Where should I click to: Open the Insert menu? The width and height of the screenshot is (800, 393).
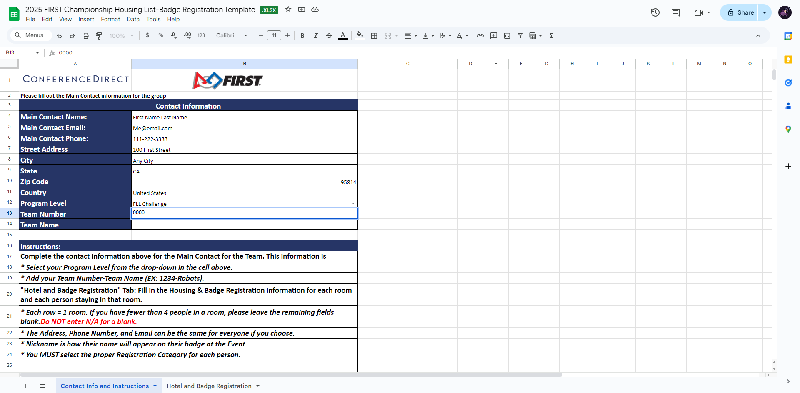click(86, 19)
